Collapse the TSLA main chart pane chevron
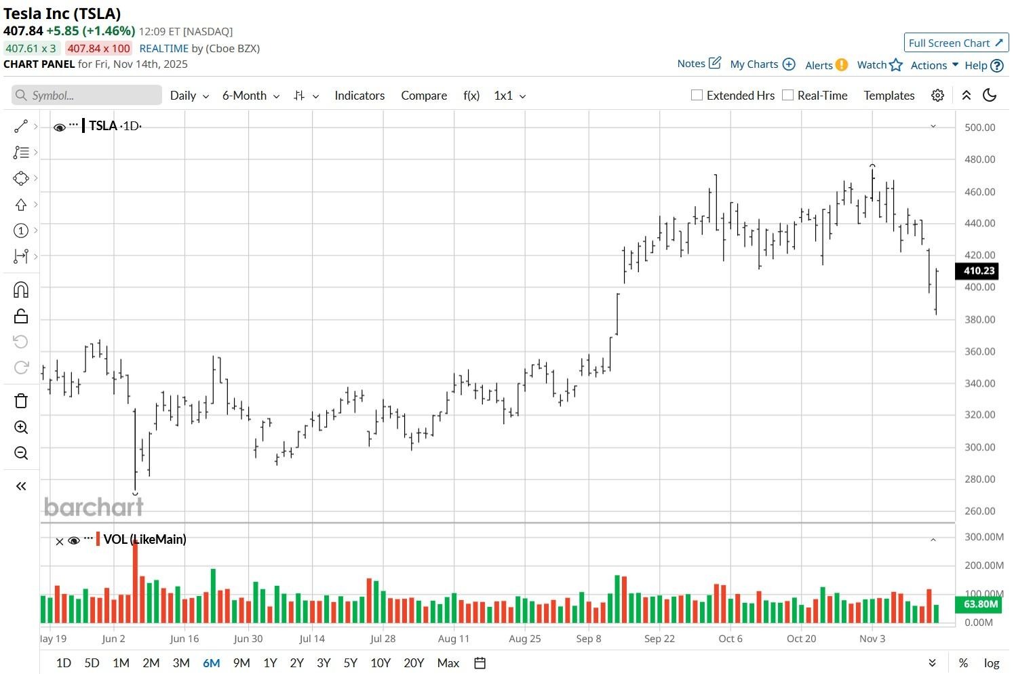 click(x=933, y=126)
